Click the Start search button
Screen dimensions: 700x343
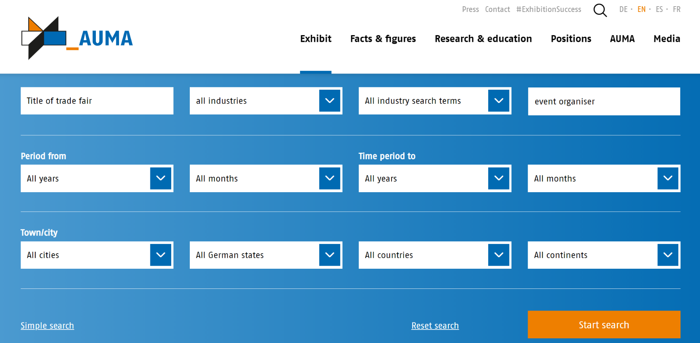[604, 324]
